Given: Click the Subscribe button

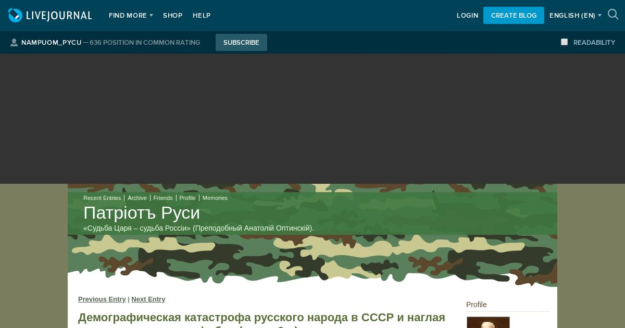Looking at the screenshot, I should pos(241,42).
